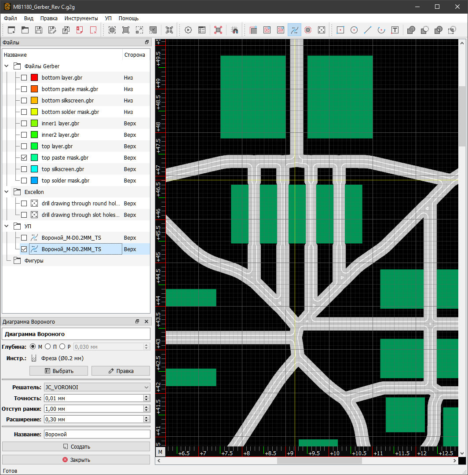
Task: Click the pocket toolpath tool icon
Action: click(267, 30)
